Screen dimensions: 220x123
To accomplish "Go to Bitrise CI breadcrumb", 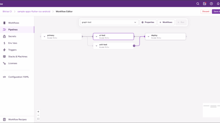I will [x=7, y=11].
